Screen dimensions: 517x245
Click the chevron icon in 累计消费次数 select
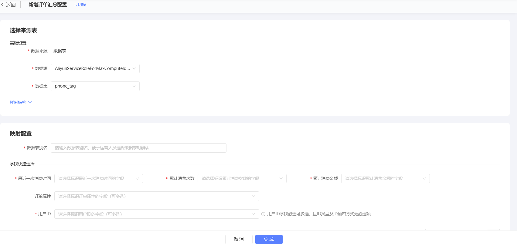click(x=281, y=178)
